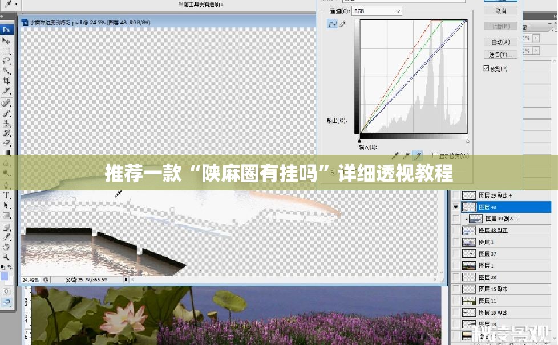Click title bar of 水面岸边案例练习.psd window
This screenshot has width=558, height=345.
pyautogui.click(x=167, y=22)
